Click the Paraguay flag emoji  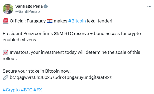[x=50, y=21]
